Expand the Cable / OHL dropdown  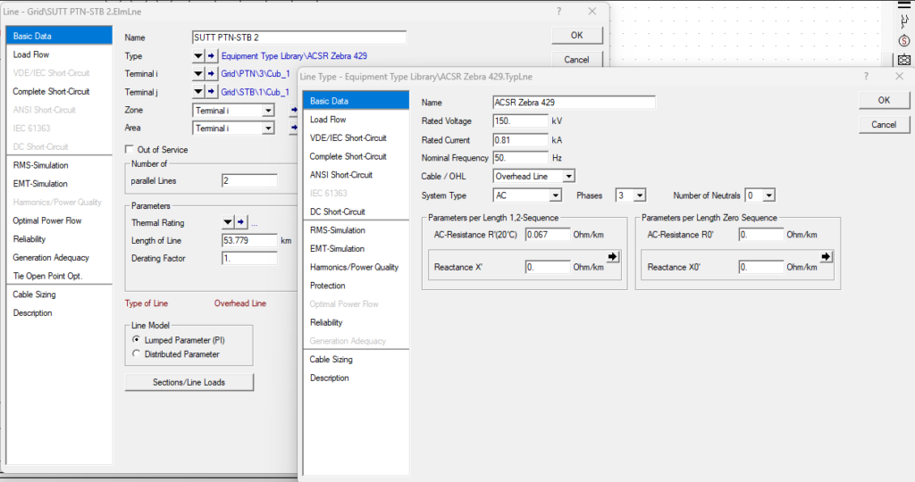[568, 177]
